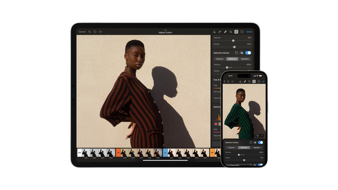
Task: Toggle the Hue & Saturation switch on iPhone
Action: pyautogui.click(x=260, y=165)
